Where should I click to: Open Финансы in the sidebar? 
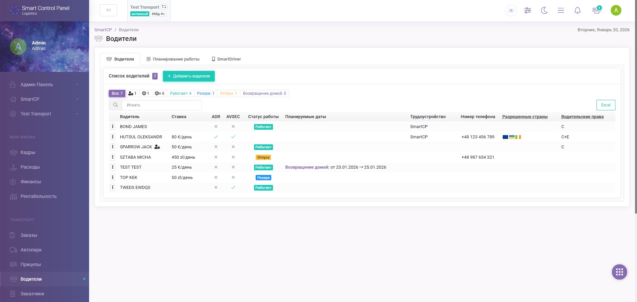(45, 182)
